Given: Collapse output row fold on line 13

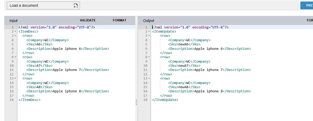Looking at the screenshot, I should click(149, 78).
